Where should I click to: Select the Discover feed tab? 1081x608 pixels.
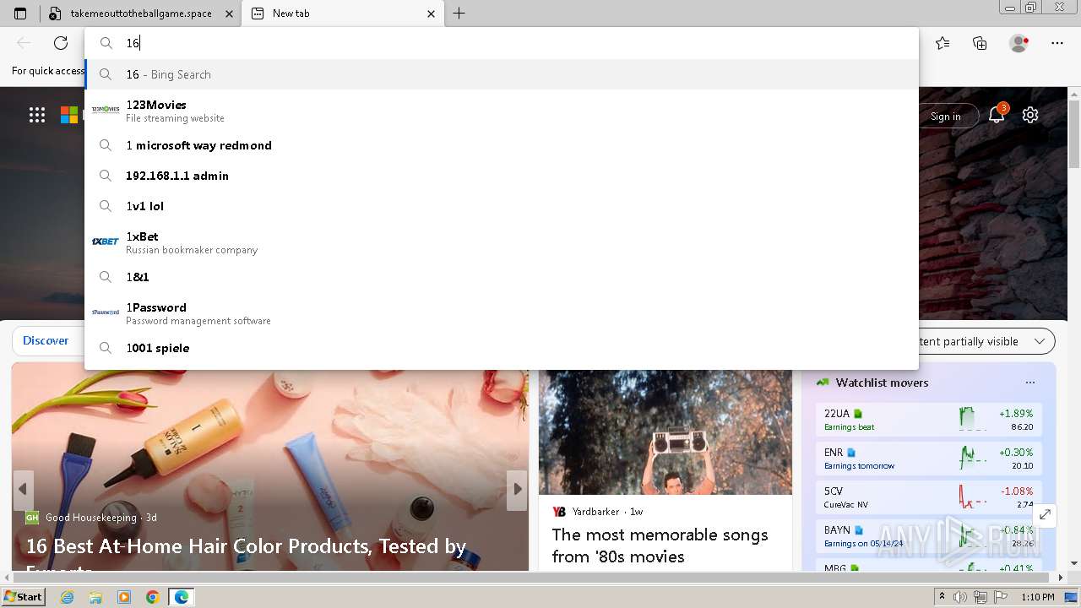click(46, 340)
